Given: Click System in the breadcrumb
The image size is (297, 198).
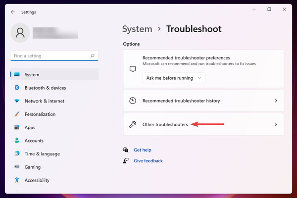Looking at the screenshot, I should click(137, 29).
